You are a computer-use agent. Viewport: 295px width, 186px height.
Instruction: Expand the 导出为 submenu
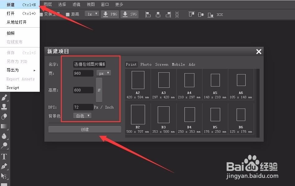20,70
